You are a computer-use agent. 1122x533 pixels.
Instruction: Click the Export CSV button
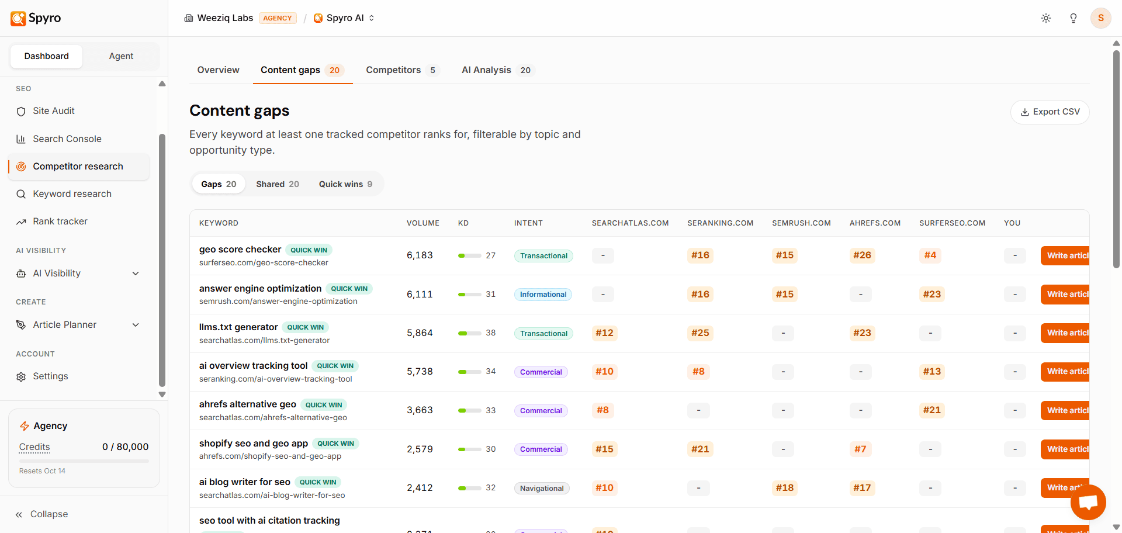point(1050,112)
